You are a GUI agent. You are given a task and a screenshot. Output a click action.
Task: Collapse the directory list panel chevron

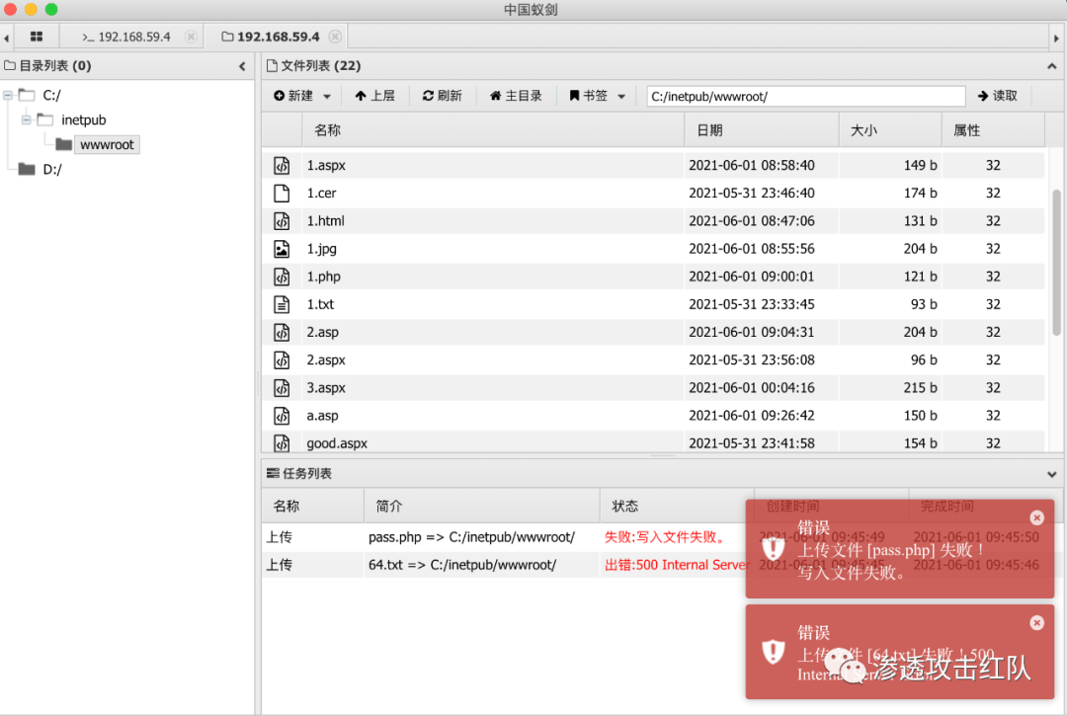242,66
